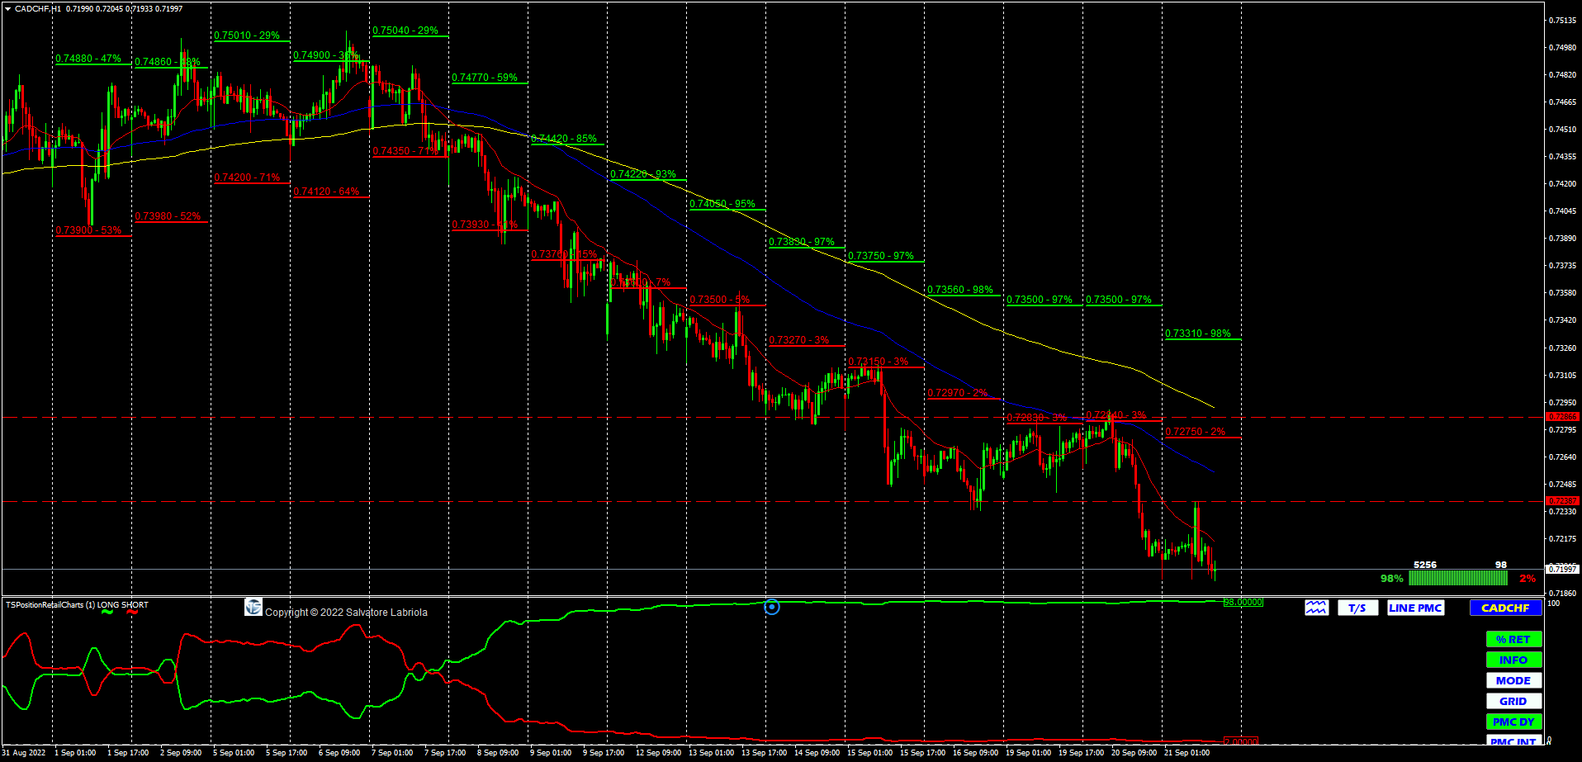1582x762 pixels.
Task: Click the green level 0.73750 - 97%
Action: [x=881, y=256]
